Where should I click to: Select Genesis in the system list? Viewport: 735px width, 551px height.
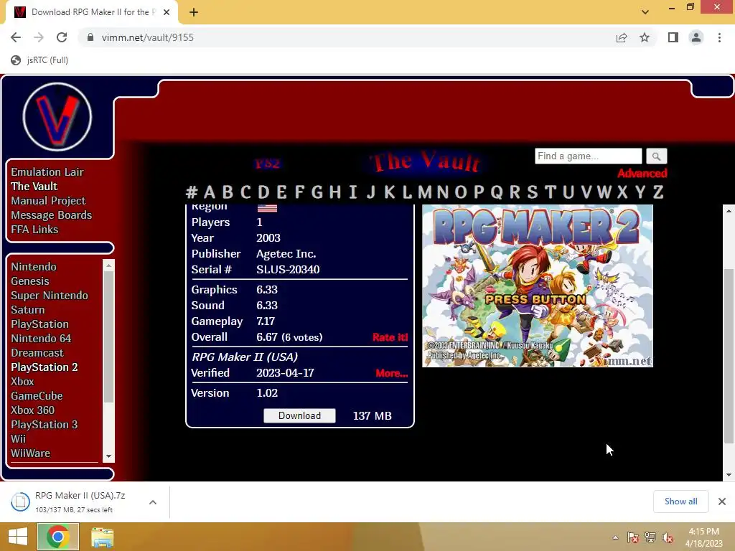pyautogui.click(x=30, y=281)
